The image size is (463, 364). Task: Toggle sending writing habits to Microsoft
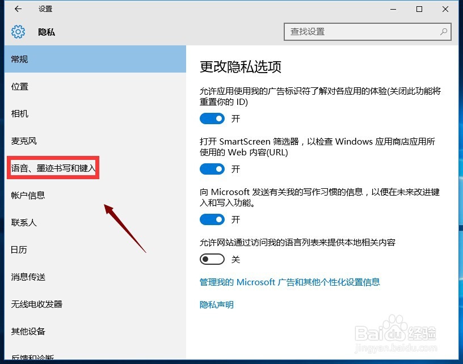tap(212, 219)
